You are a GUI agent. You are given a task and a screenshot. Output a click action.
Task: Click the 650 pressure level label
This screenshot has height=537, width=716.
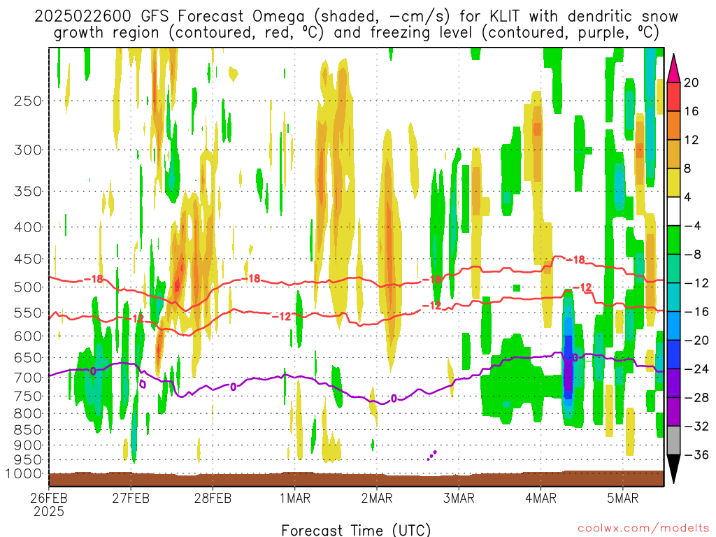(x=28, y=357)
